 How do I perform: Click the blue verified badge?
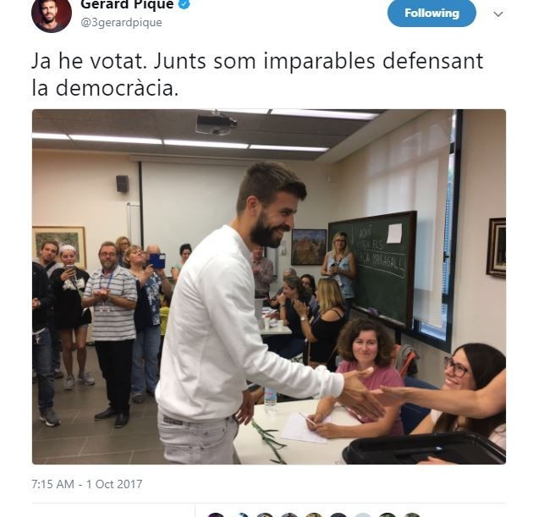[184, 4]
